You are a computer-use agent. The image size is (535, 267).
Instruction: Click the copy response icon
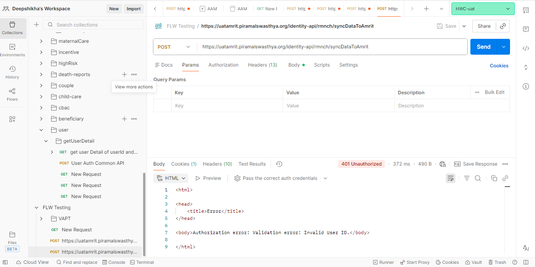tap(494, 178)
